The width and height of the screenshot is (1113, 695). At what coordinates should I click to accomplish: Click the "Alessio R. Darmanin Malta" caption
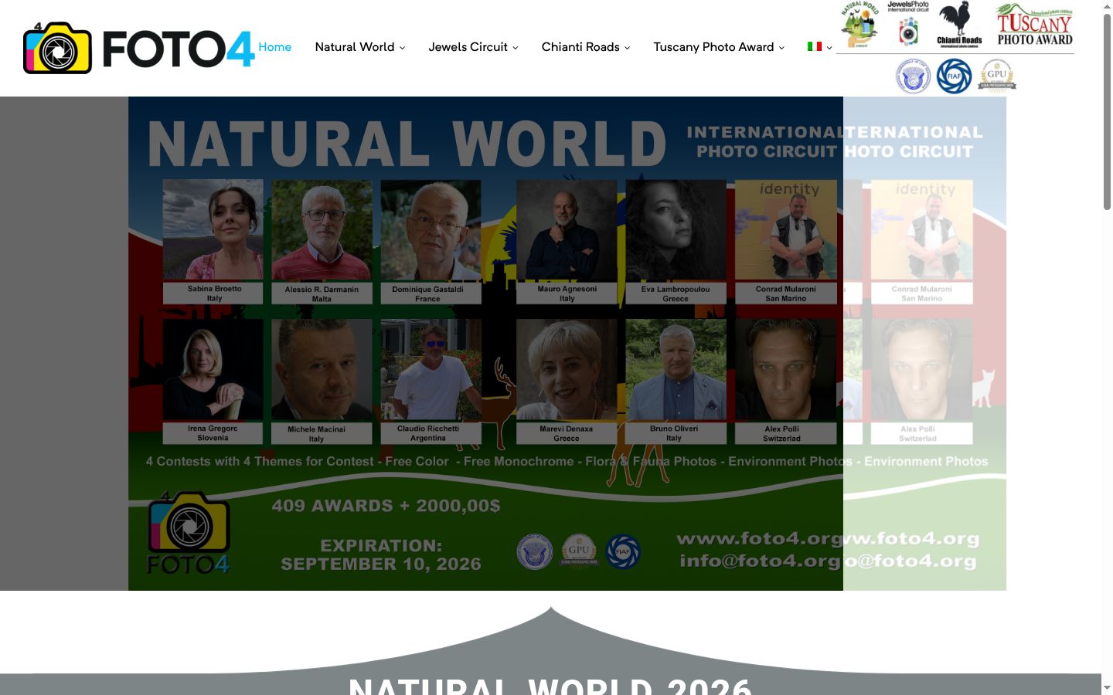tap(322, 293)
